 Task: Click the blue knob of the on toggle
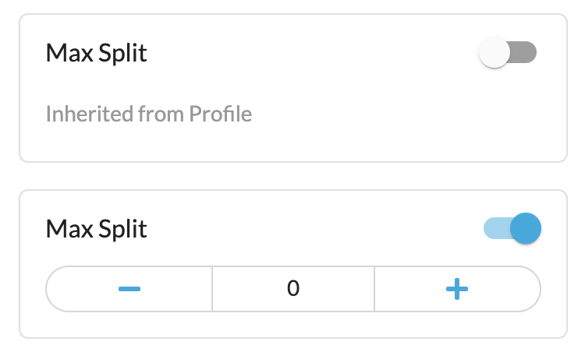coord(526,229)
